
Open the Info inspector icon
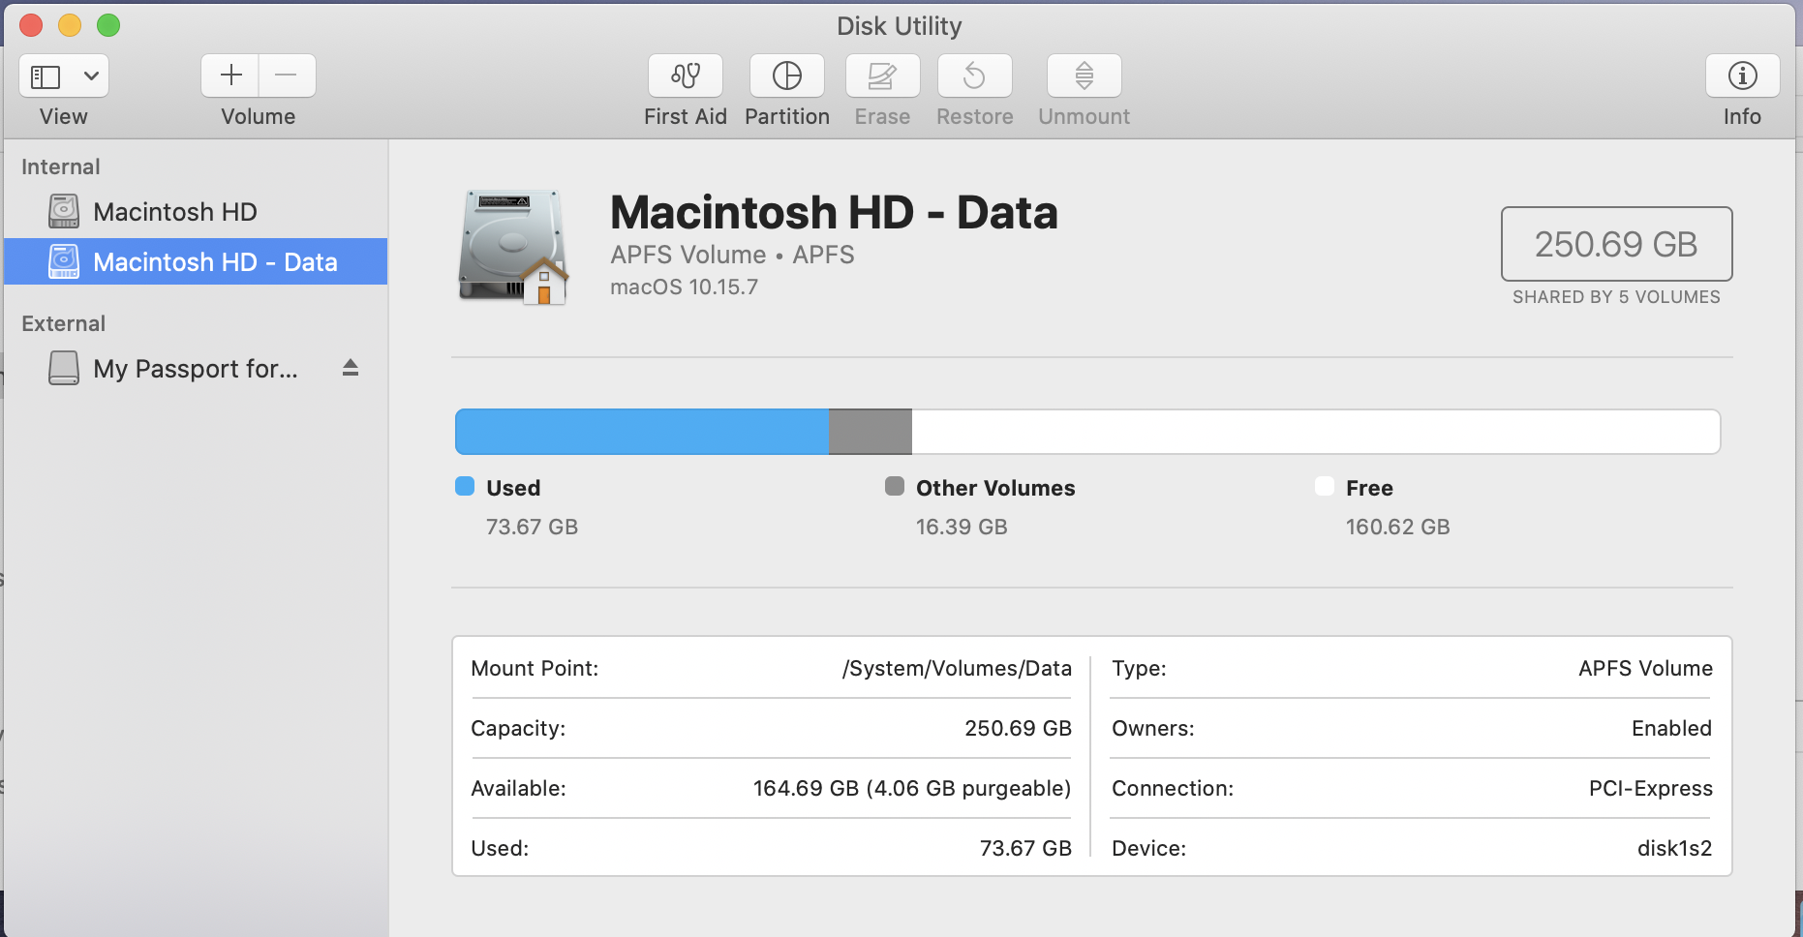[x=1743, y=76]
